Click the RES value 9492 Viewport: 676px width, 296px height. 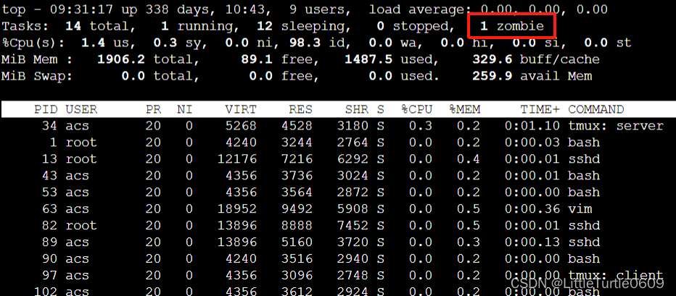click(x=297, y=209)
